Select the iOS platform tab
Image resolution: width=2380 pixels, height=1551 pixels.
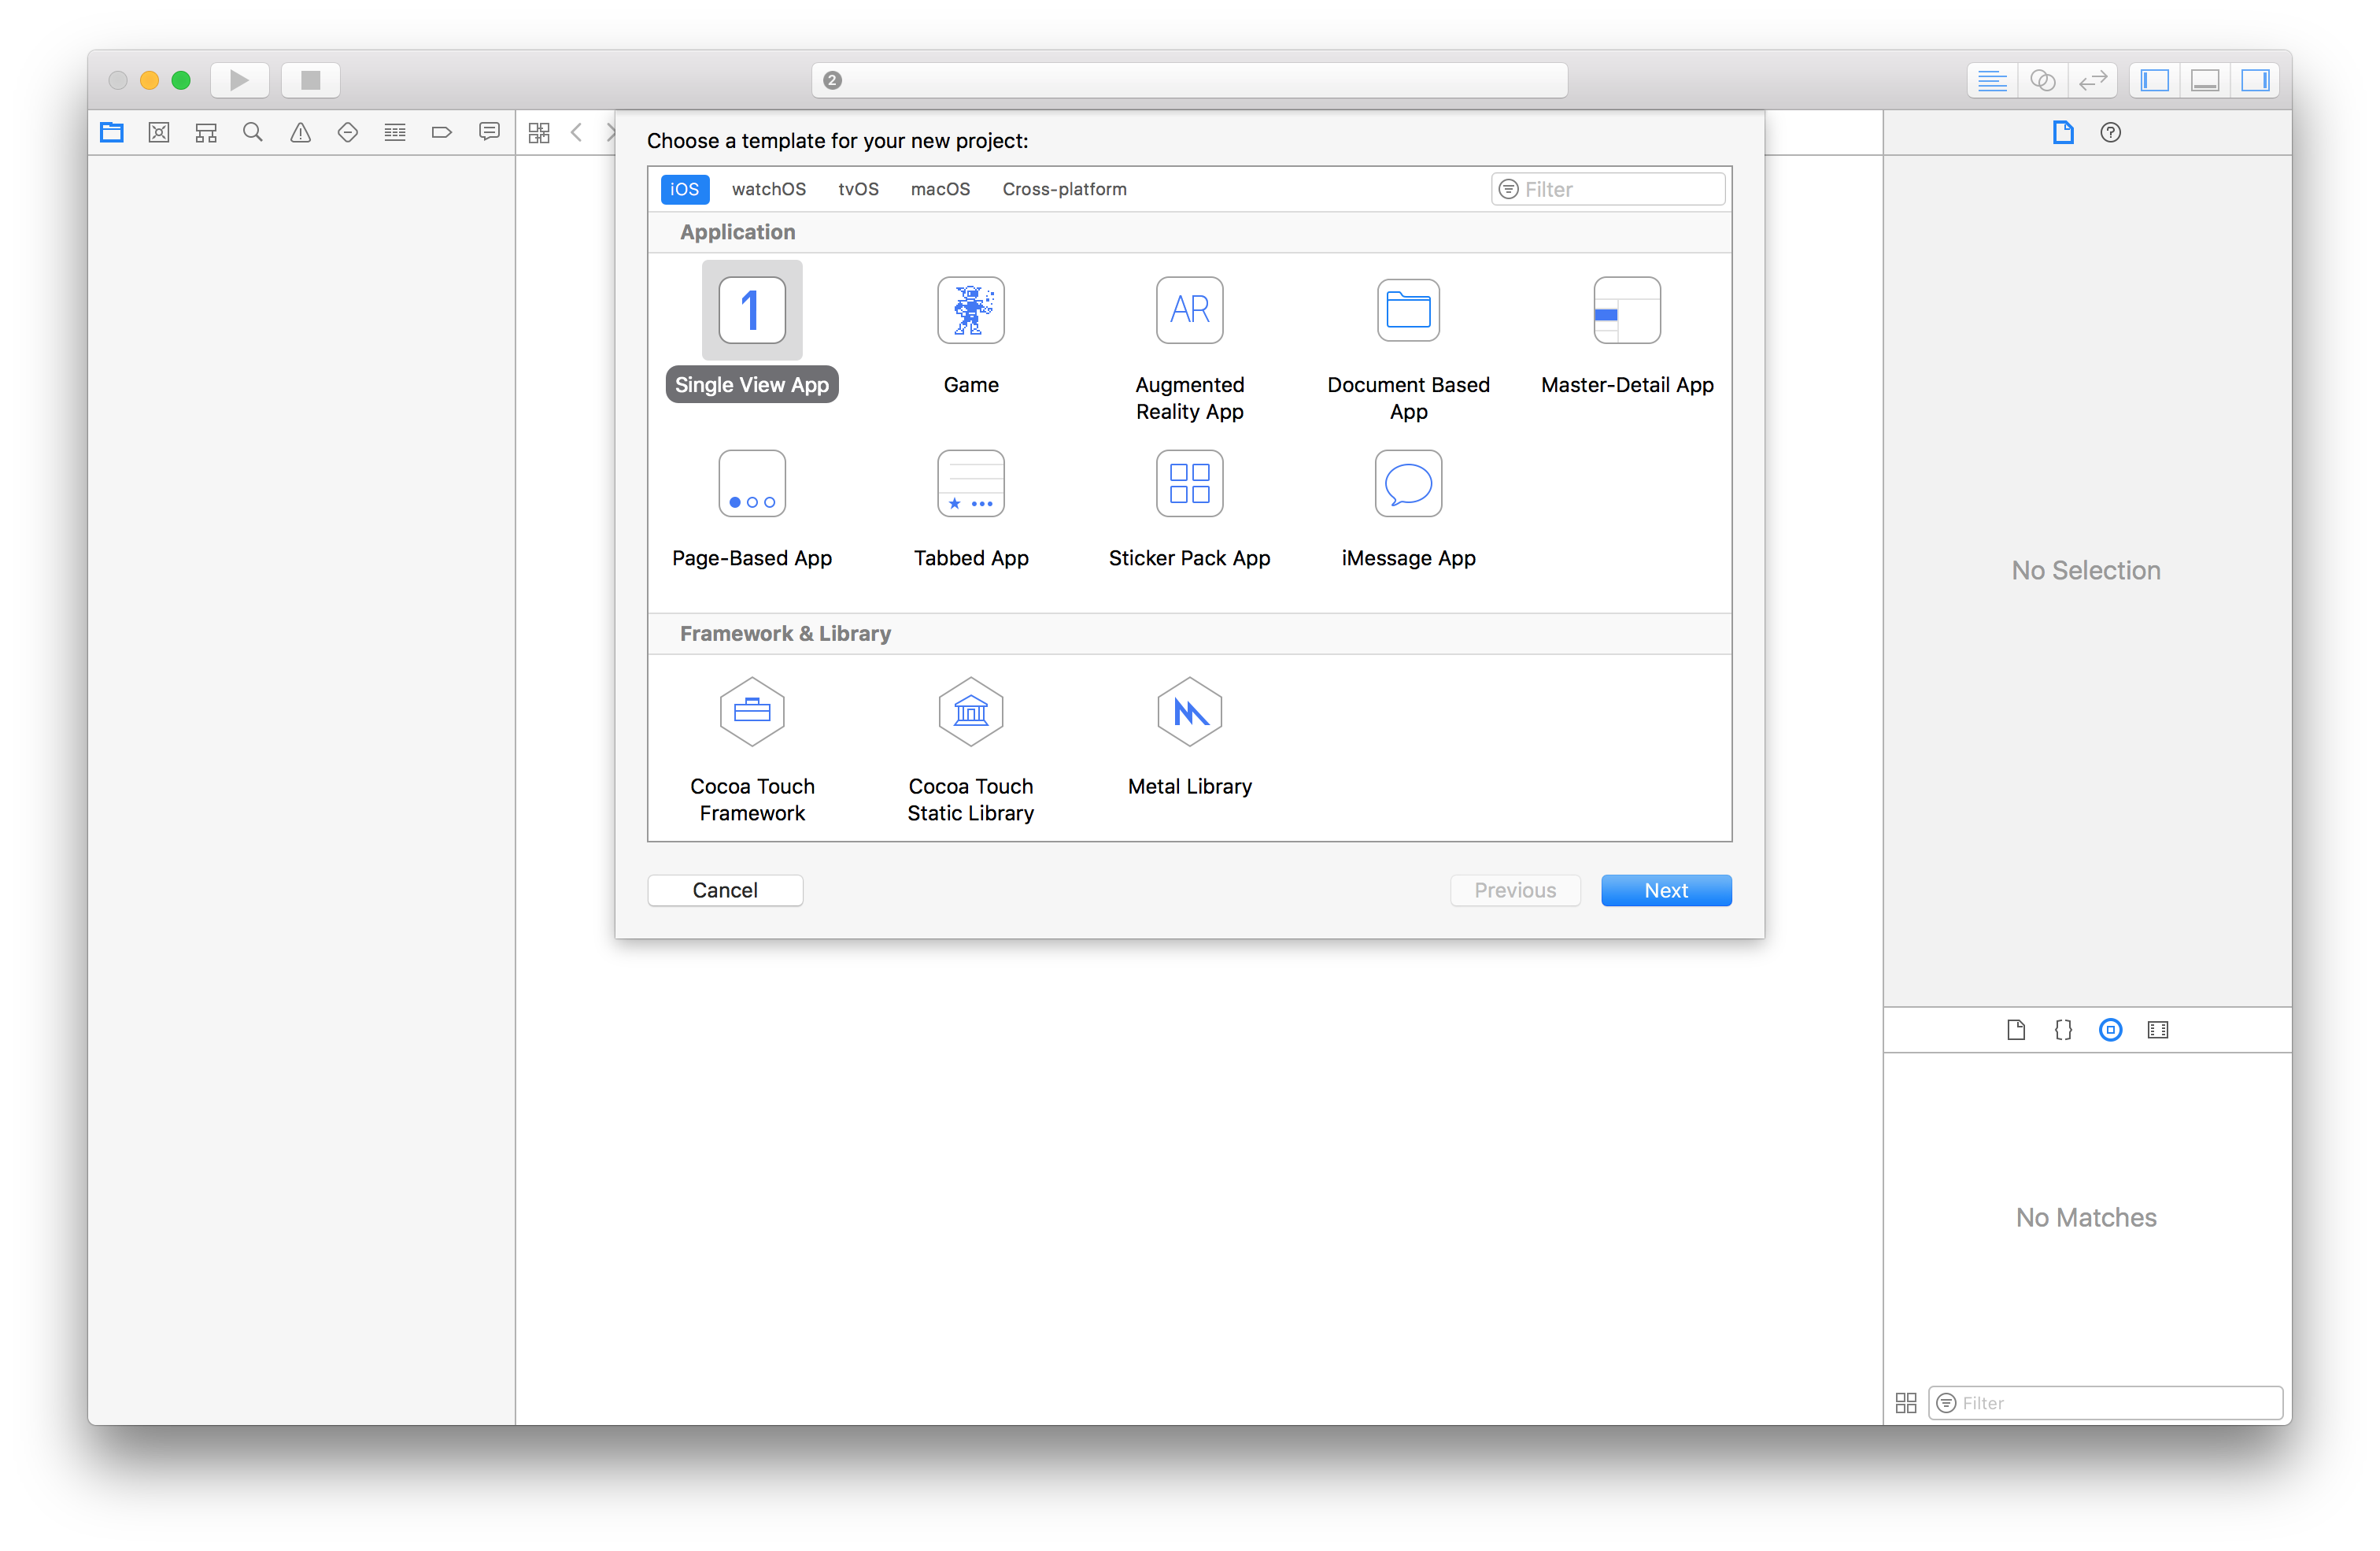685,189
